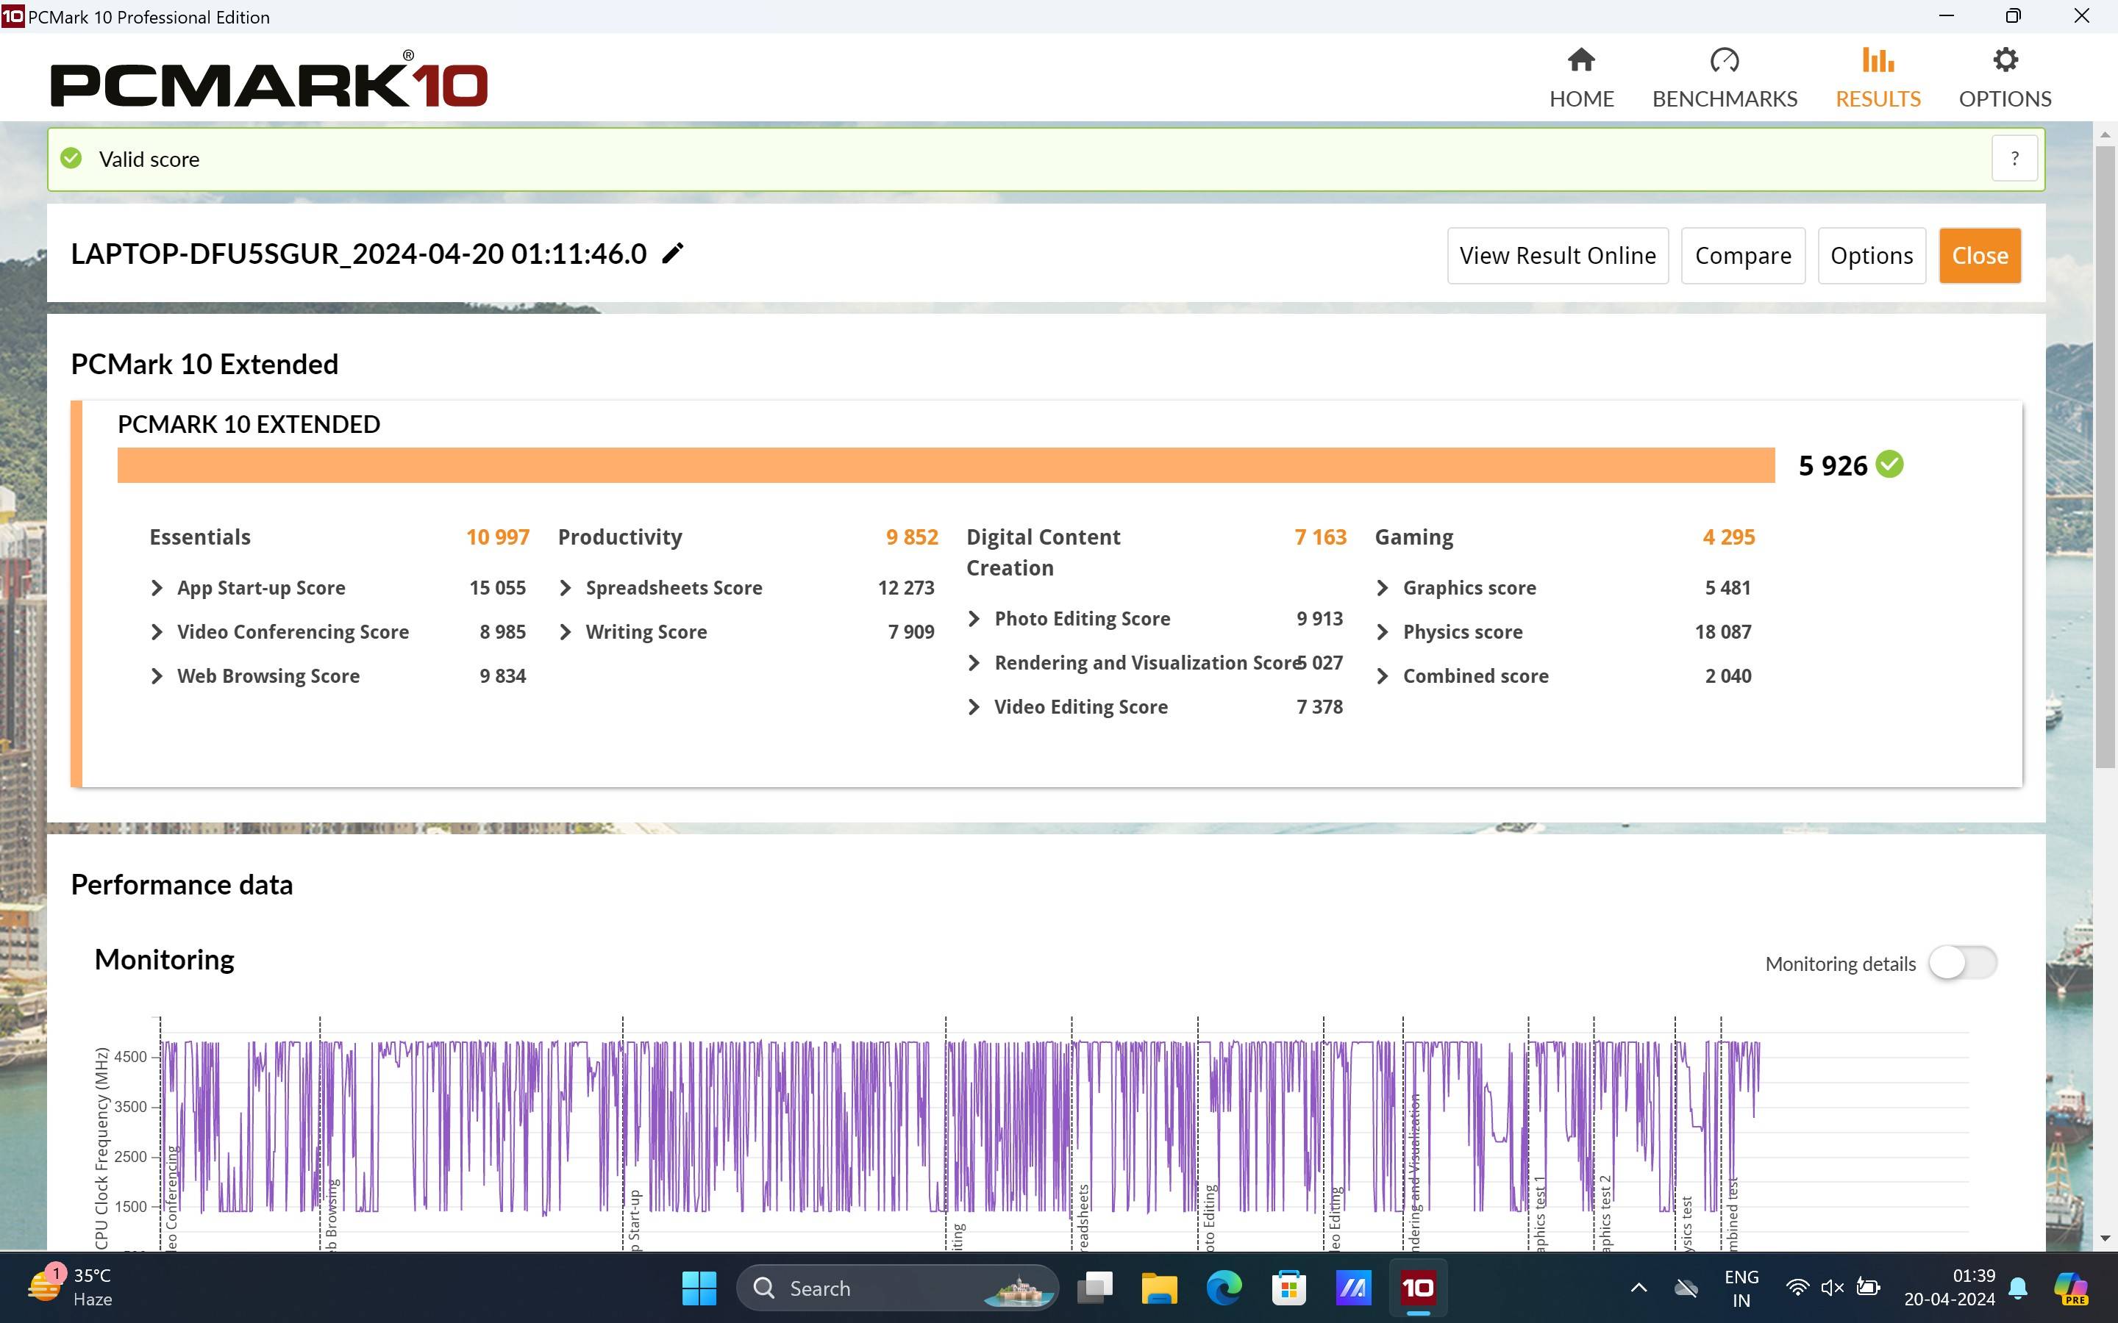Expand App Start-up Score details
2118x1323 pixels.
click(x=157, y=588)
